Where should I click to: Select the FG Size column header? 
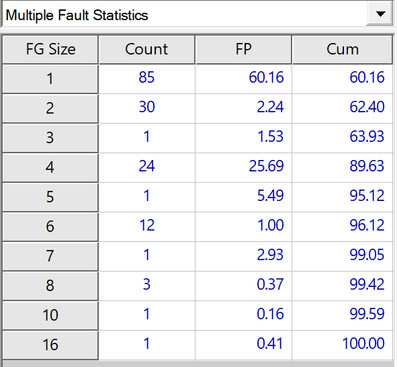coord(50,49)
